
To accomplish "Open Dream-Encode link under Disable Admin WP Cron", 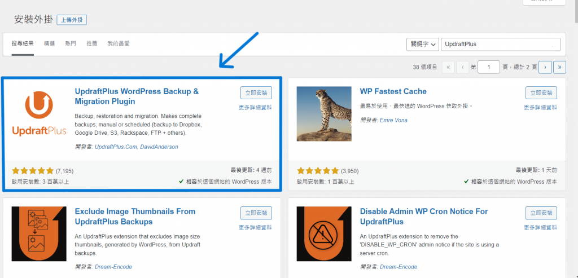I will coord(398,267).
